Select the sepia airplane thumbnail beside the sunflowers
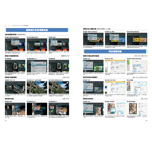152x146 pixels. pos(143,40)
